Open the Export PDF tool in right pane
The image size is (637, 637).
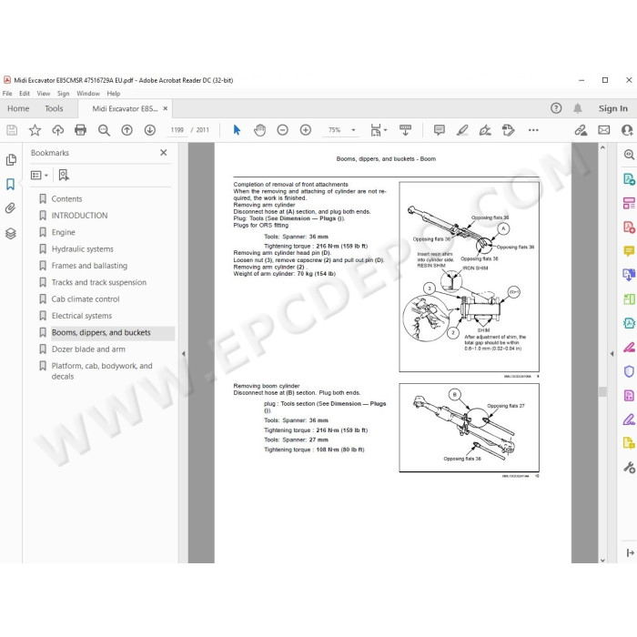(x=629, y=178)
